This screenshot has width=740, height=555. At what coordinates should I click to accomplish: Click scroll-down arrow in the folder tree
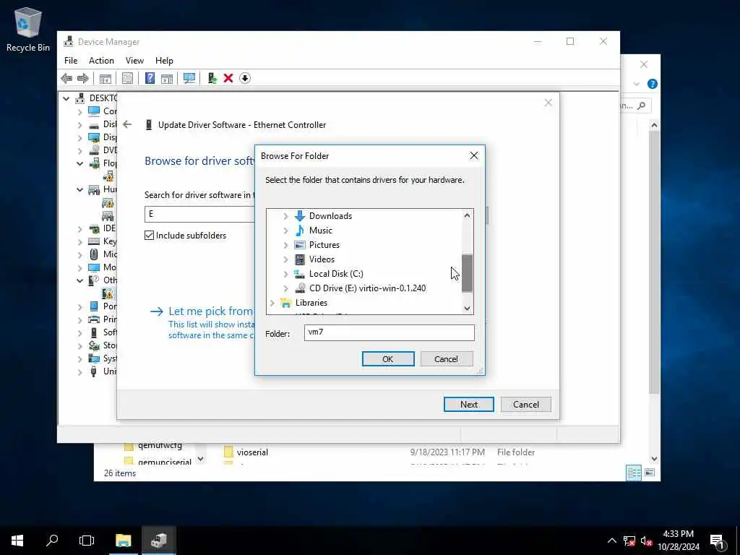467,308
